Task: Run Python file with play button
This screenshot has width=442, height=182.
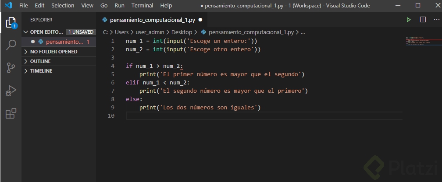Action: click(409, 20)
